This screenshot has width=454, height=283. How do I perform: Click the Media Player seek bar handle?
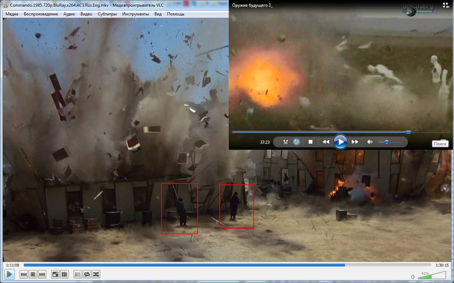click(408, 132)
